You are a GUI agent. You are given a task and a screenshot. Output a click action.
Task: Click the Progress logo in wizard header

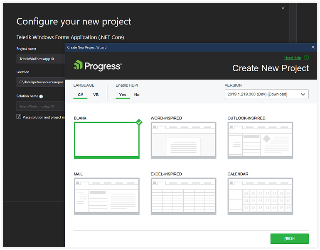pyautogui.click(x=98, y=66)
